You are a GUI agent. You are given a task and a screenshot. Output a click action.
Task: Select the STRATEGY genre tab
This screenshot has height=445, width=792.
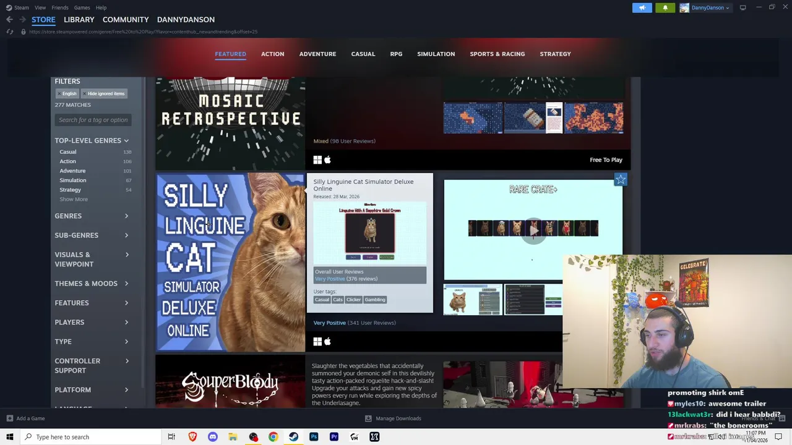point(555,54)
